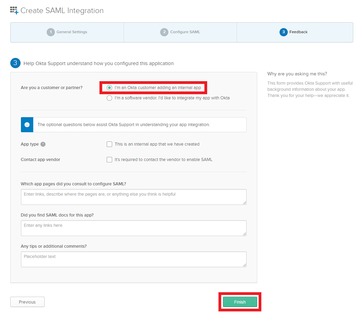Click the green Finish button

[x=240, y=302]
